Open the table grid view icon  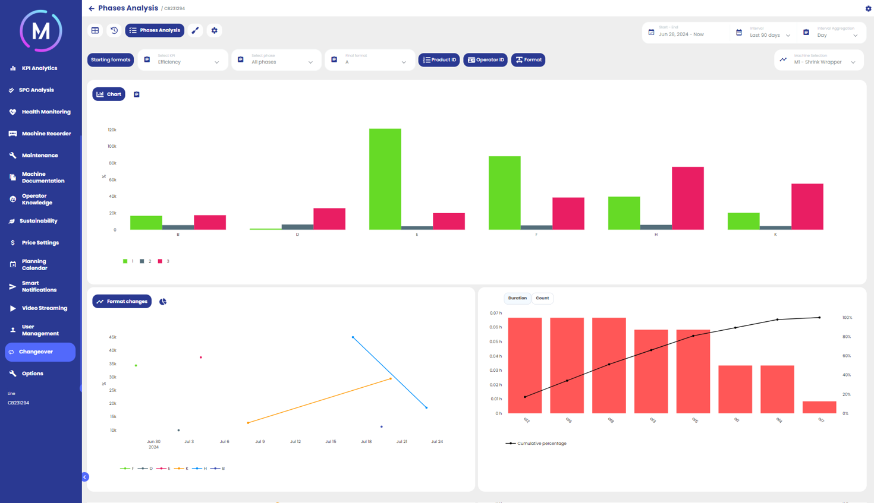pos(95,30)
